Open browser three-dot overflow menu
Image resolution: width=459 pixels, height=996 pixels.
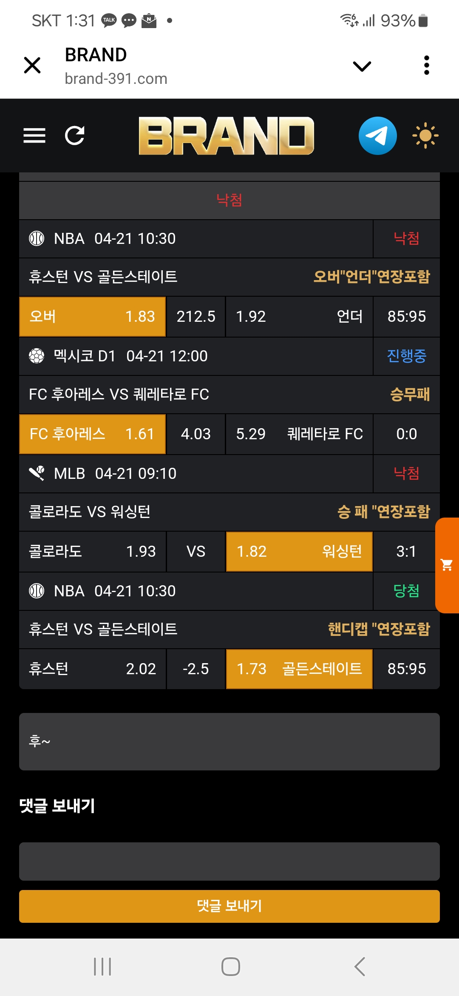click(x=427, y=66)
